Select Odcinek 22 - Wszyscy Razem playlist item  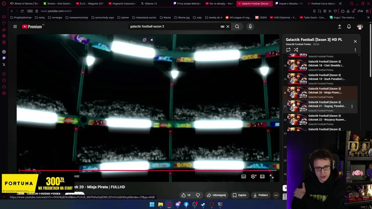point(321,120)
